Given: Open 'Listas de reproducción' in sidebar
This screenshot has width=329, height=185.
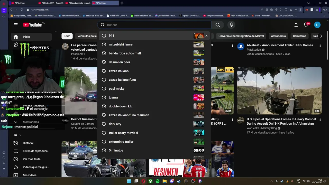Looking at the screenshot, I should [x=31, y=151].
